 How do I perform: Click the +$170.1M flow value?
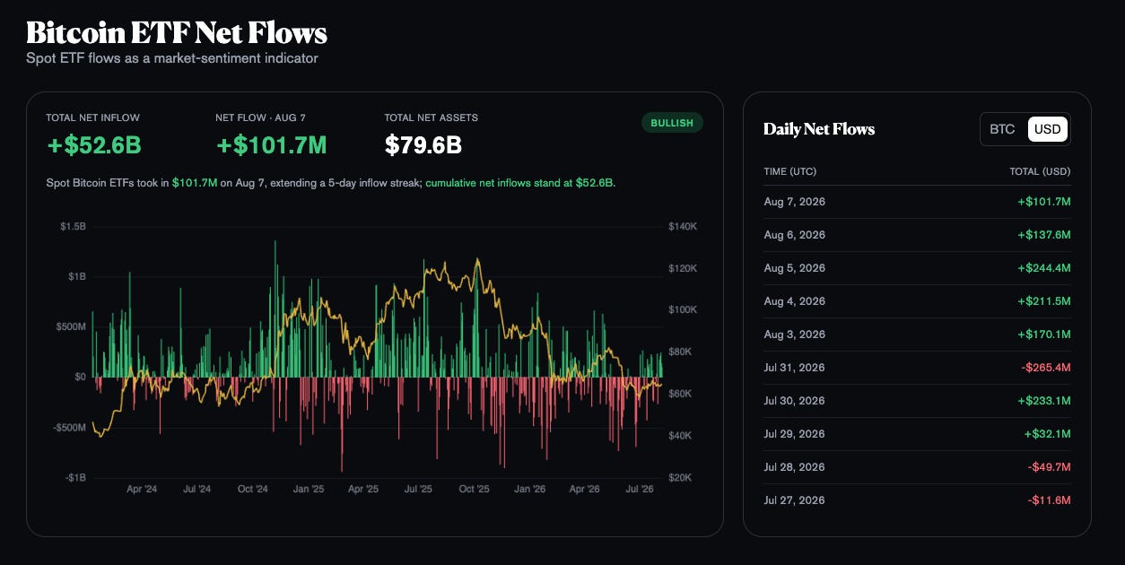pos(1044,335)
